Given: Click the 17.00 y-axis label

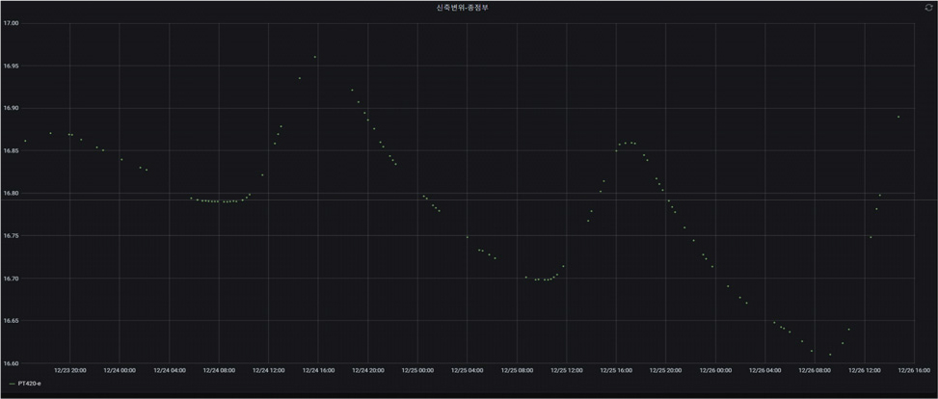Looking at the screenshot, I should coord(11,23).
